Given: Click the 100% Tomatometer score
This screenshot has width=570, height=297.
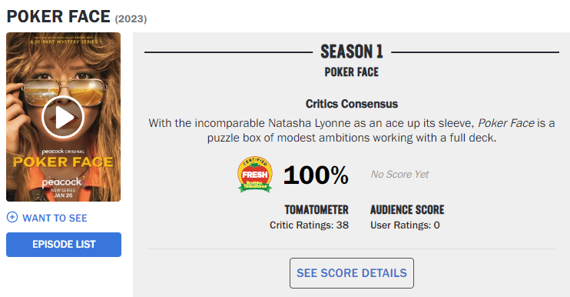Looking at the screenshot, I should click(x=316, y=175).
